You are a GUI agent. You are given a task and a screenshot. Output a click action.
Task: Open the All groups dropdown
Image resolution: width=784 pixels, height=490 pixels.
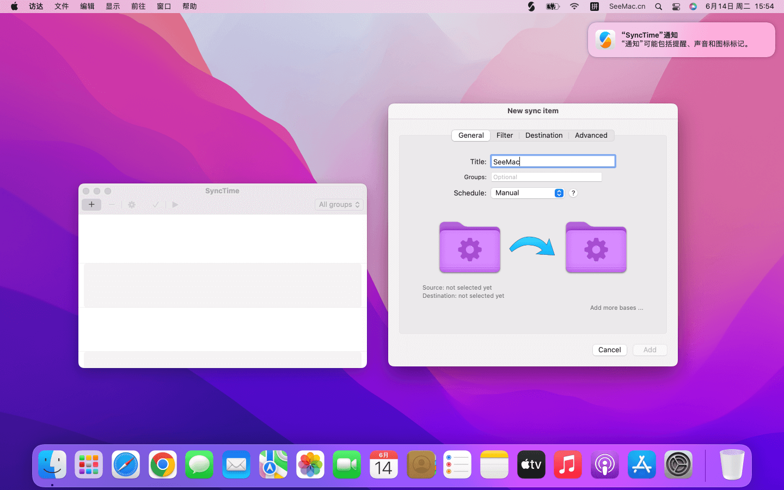pos(339,205)
